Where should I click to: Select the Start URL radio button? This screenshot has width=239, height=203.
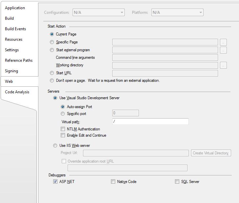52,73
